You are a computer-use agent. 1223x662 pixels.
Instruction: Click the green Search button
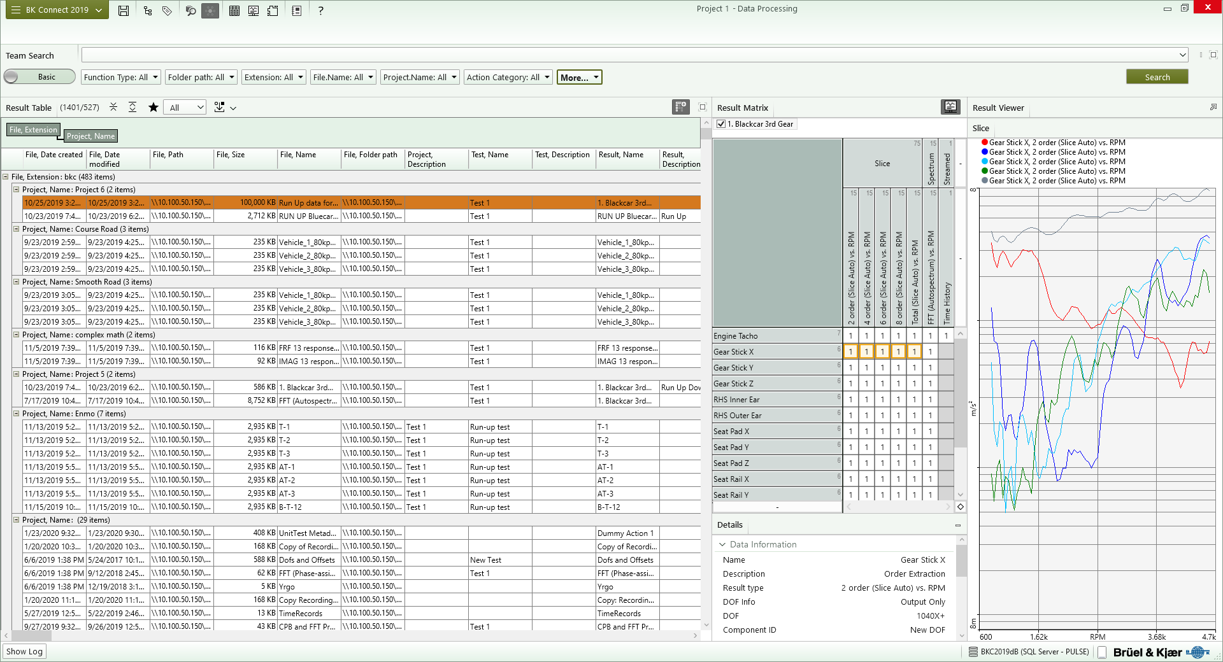[x=1157, y=77]
